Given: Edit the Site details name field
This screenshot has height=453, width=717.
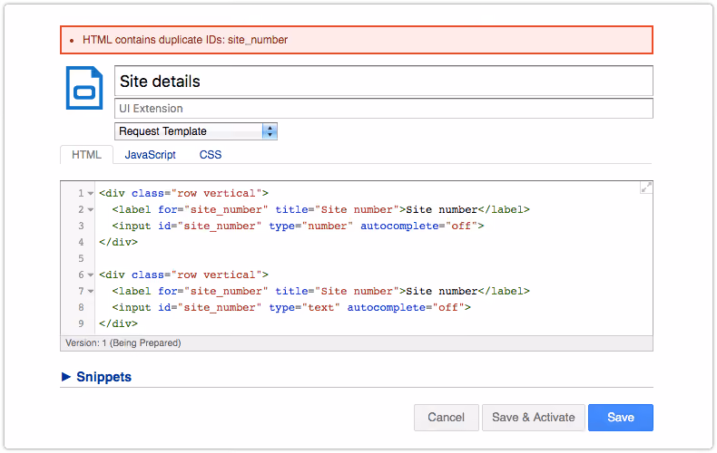Looking at the screenshot, I should coord(384,82).
